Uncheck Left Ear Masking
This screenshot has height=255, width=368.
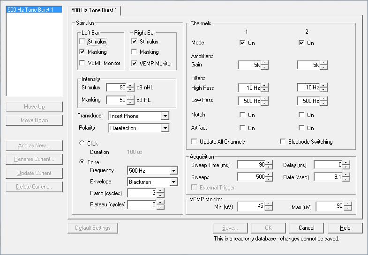(x=82, y=52)
